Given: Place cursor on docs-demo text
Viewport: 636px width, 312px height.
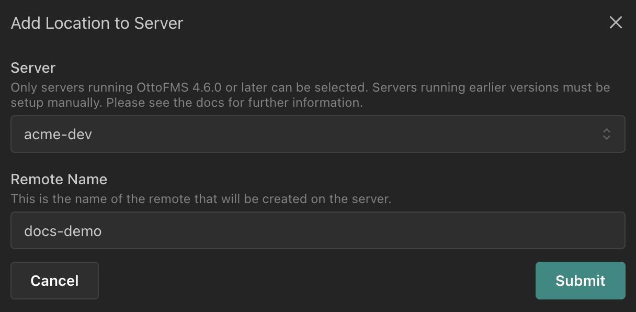Looking at the screenshot, I should point(63,231).
